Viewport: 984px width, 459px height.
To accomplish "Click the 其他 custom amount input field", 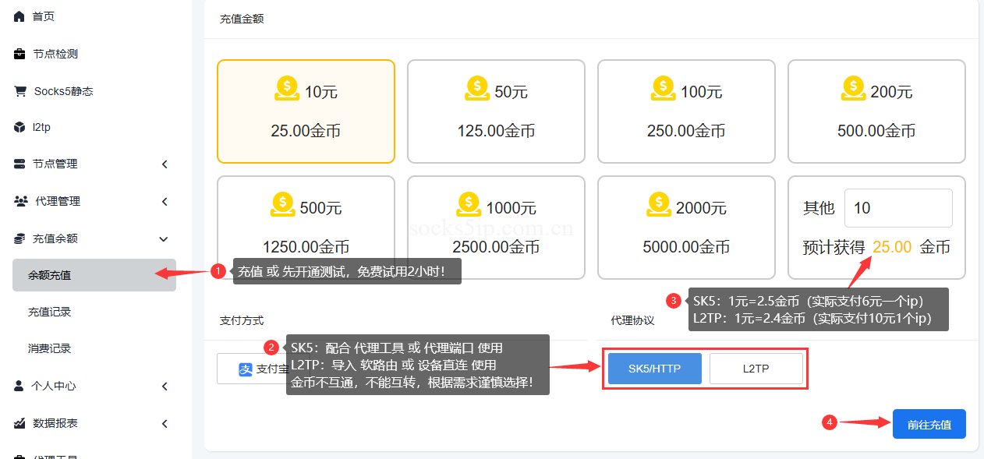I will (x=898, y=208).
